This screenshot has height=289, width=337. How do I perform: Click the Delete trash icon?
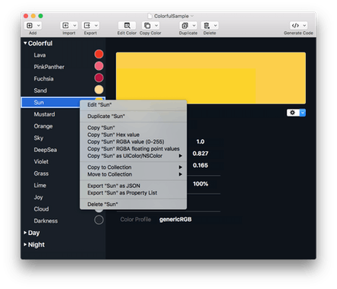[x=206, y=25]
